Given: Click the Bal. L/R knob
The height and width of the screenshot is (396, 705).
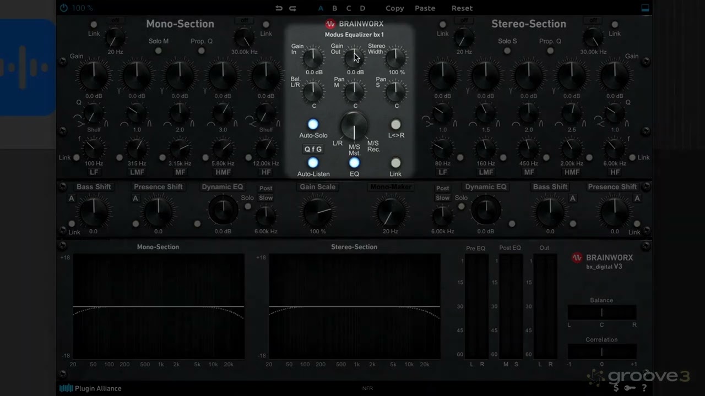Looking at the screenshot, I should (x=314, y=91).
